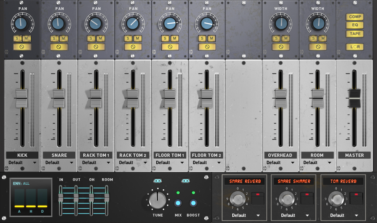Enable the Mix button
377x223 pixels.
point(178,203)
